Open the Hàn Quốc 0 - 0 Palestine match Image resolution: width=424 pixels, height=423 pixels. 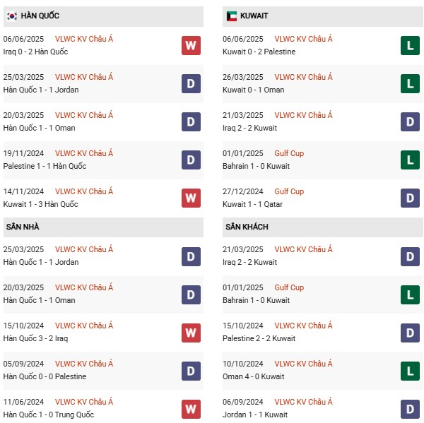[x=49, y=376]
